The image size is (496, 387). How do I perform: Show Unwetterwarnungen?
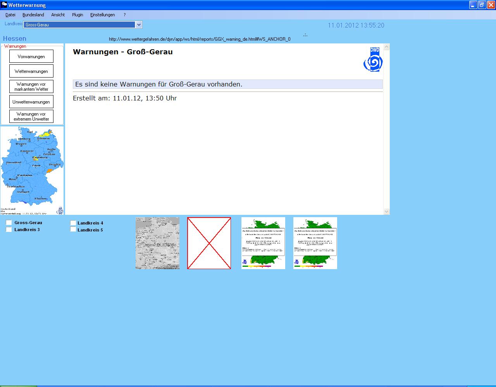(x=31, y=102)
